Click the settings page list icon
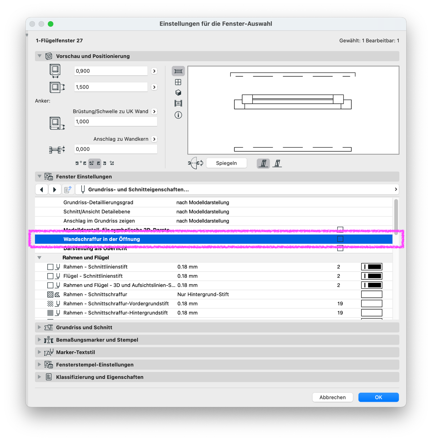 pyautogui.click(x=68, y=190)
